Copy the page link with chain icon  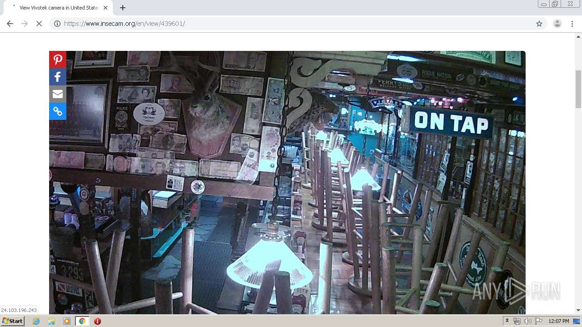[58, 111]
